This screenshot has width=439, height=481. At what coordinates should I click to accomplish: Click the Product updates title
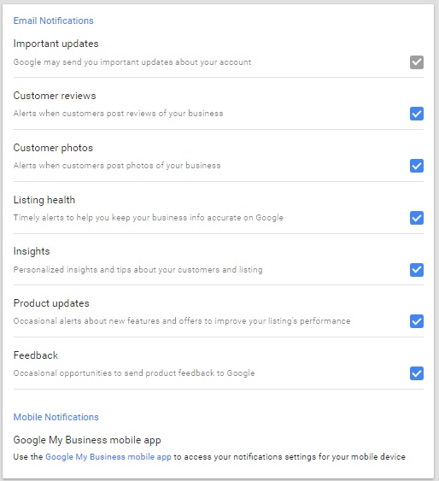(x=51, y=303)
